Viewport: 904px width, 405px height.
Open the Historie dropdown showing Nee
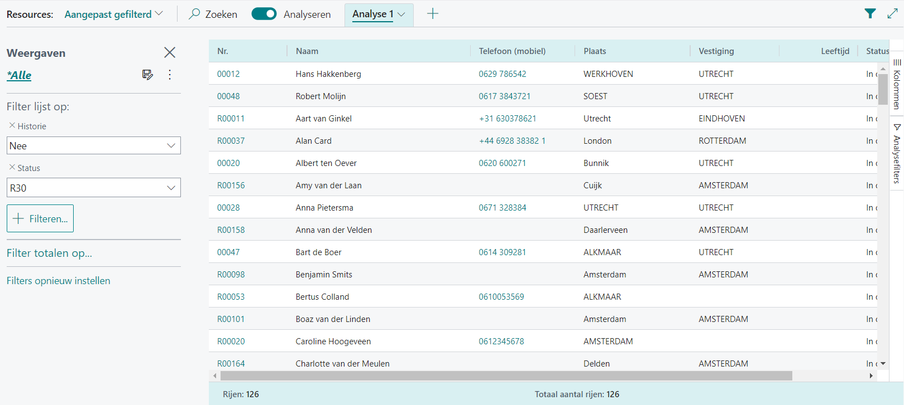point(93,145)
